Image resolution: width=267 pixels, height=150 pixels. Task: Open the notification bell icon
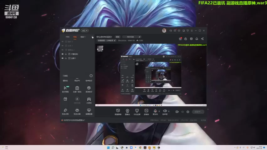197,39
